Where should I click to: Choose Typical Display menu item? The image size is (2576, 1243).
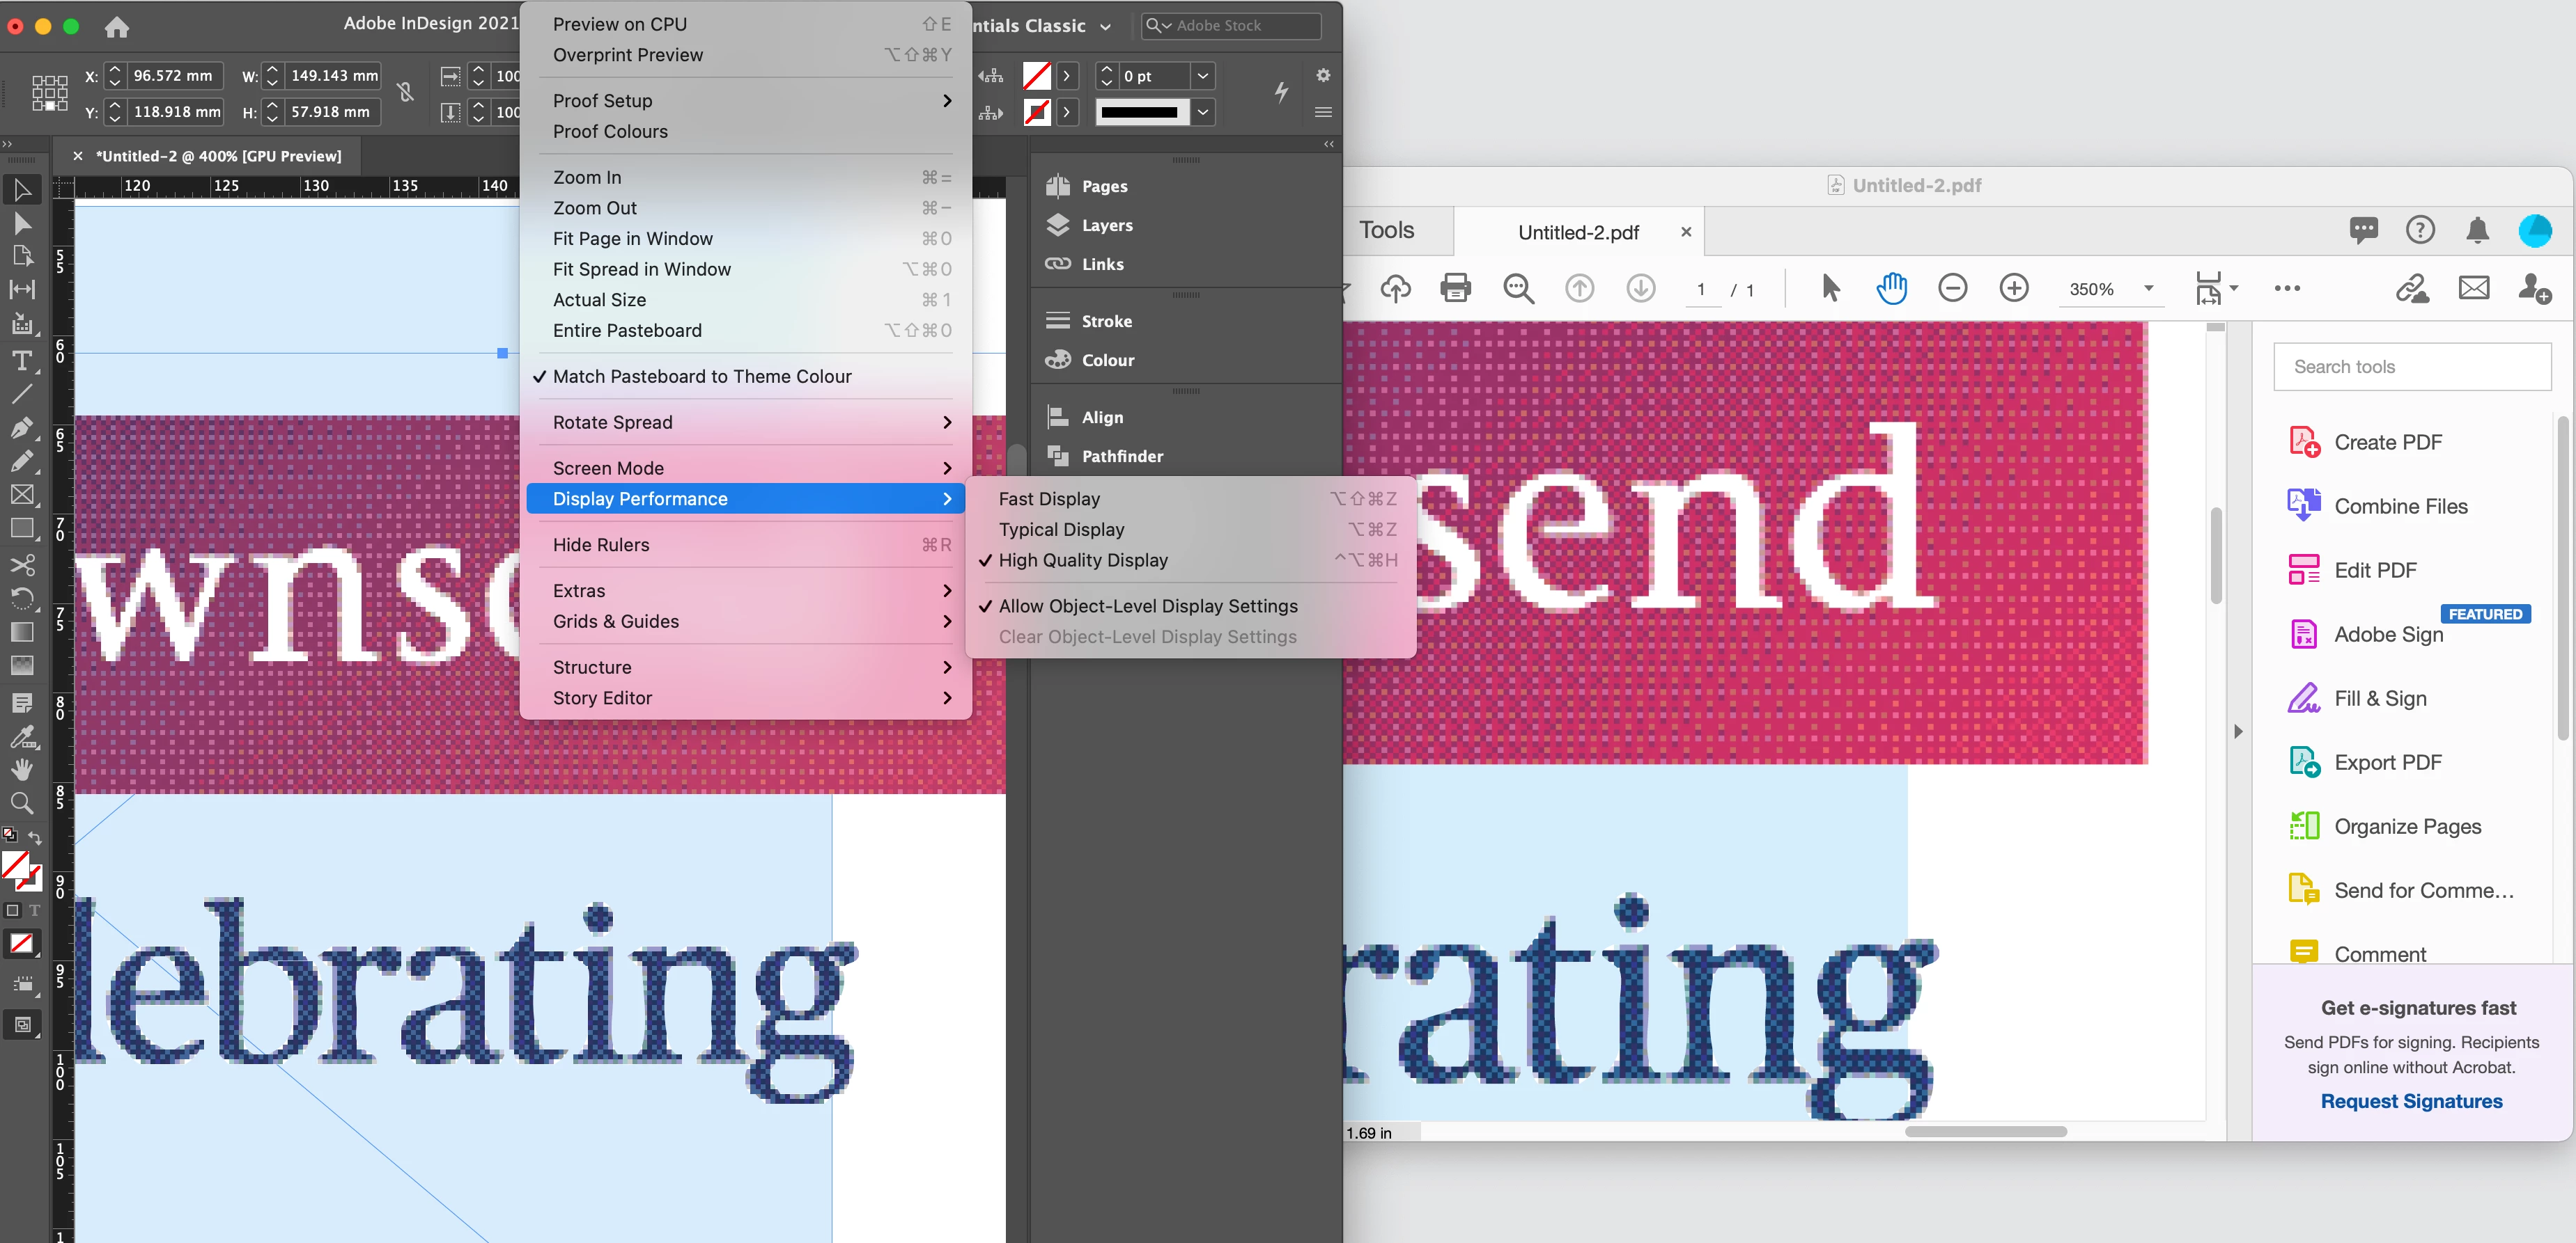pyautogui.click(x=1061, y=530)
